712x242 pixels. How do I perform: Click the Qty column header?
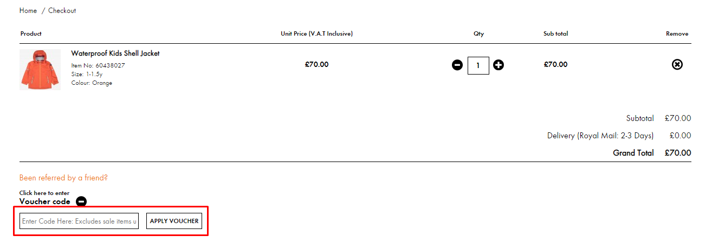tap(478, 33)
